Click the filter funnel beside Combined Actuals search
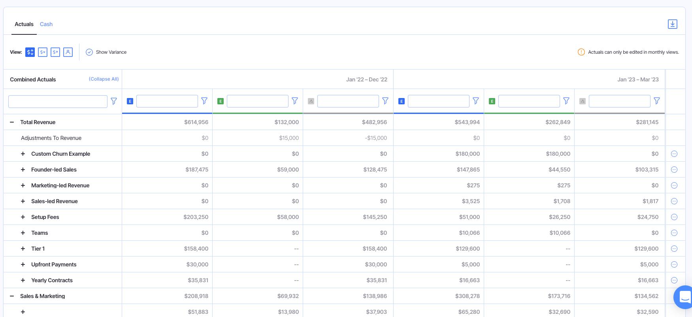Image resolution: width=692 pixels, height=317 pixels. (114, 101)
